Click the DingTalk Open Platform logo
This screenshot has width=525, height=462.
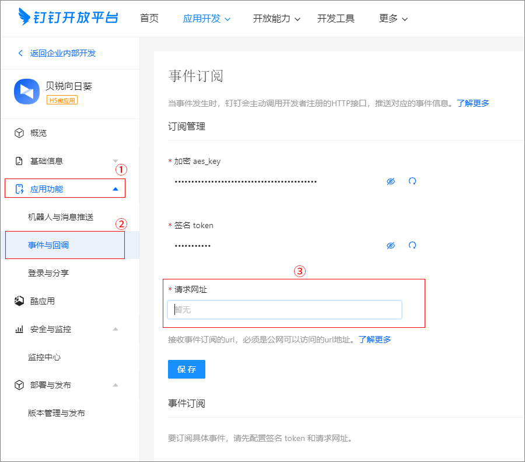tap(68, 17)
